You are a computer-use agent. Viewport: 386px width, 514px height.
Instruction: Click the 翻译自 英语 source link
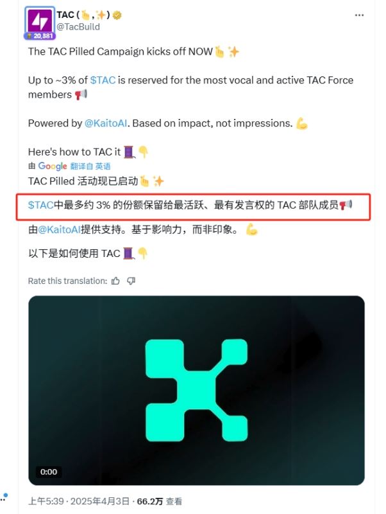90,166
